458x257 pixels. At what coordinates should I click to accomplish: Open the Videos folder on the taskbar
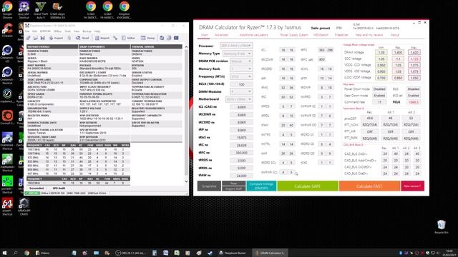tap(43, 253)
